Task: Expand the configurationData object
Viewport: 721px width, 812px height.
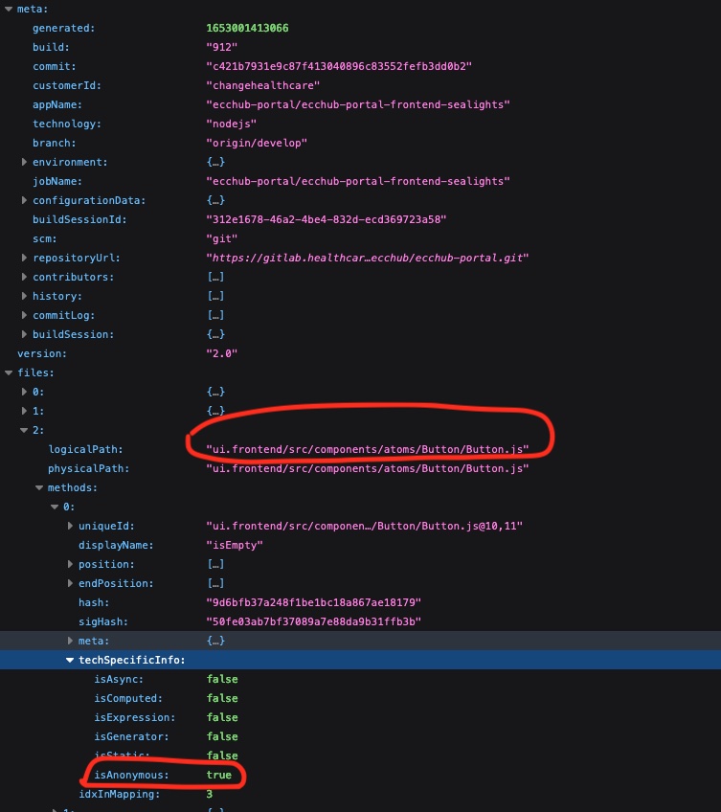Action: pos(25,200)
